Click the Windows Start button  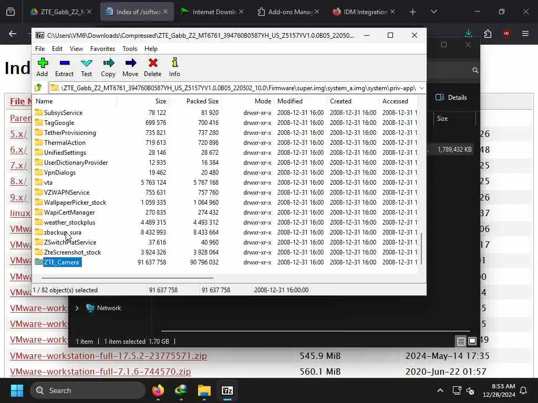[x=17, y=390]
